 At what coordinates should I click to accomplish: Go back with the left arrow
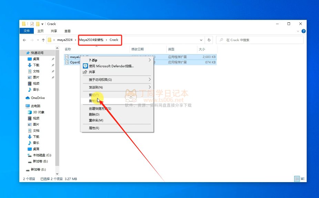coord(24,40)
